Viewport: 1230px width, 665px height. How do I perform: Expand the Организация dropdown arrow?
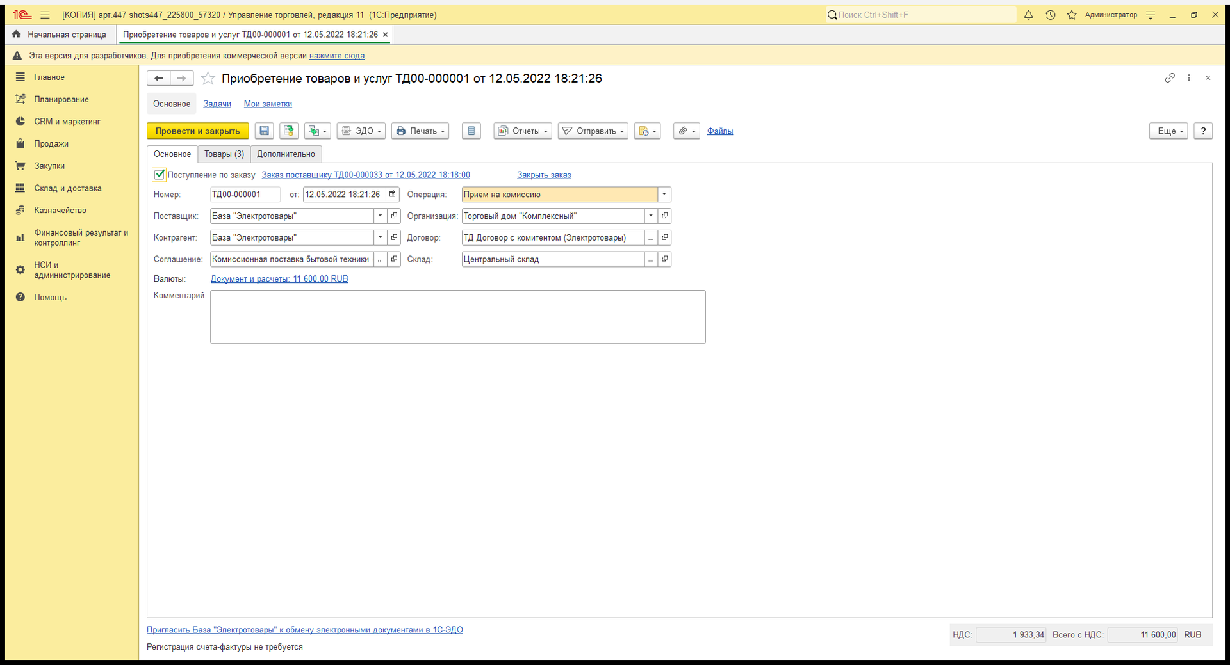651,216
